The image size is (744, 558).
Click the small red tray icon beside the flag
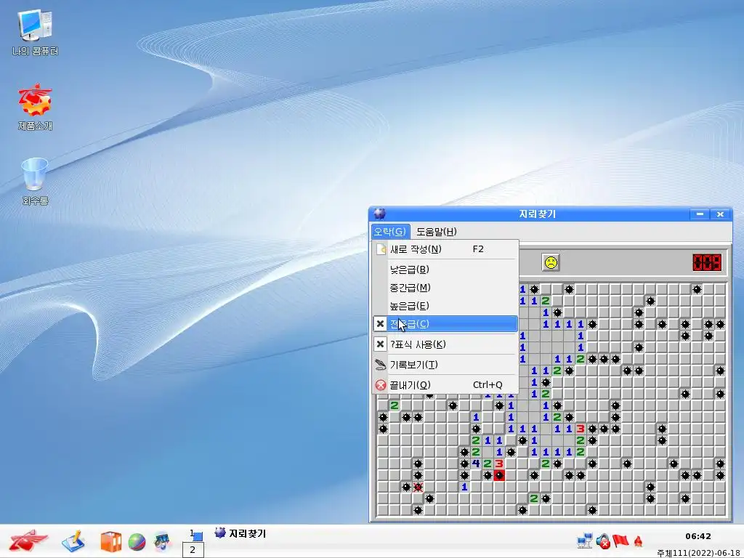pyautogui.click(x=639, y=541)
